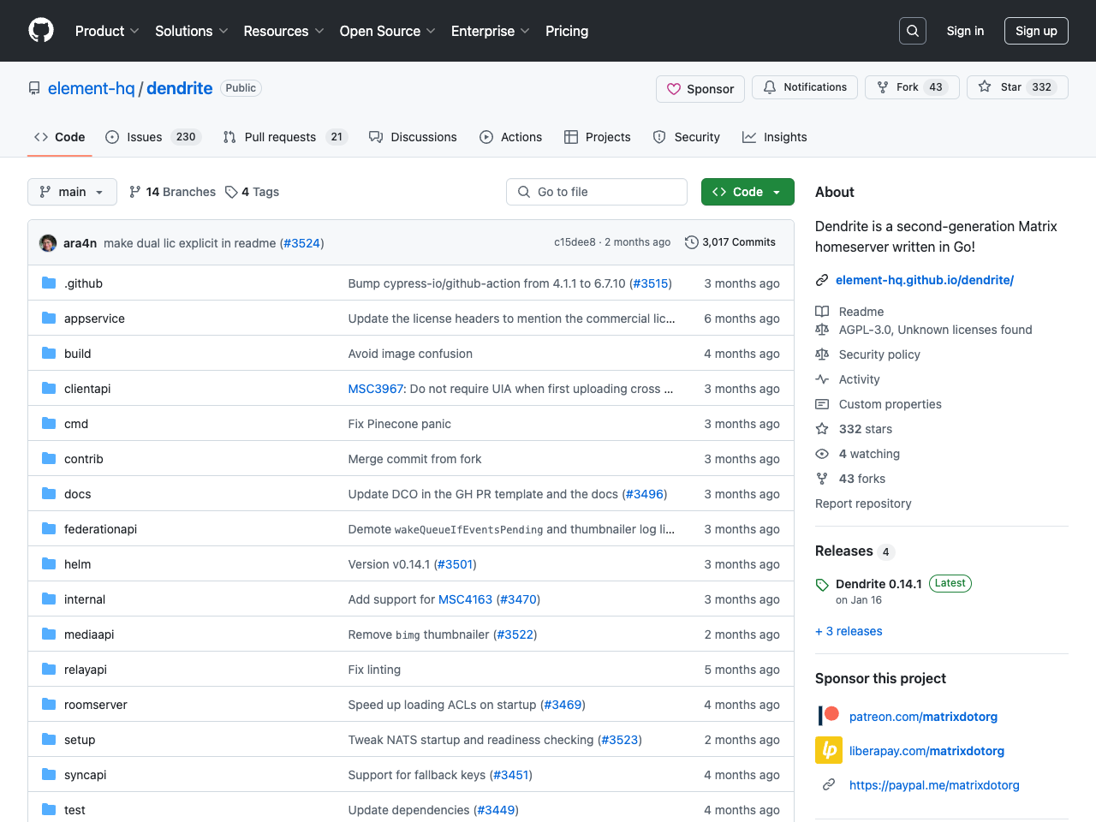The height and width of the screenshot is (822, 1096).
Task: Click the Sponsor button
Action: 700,89
